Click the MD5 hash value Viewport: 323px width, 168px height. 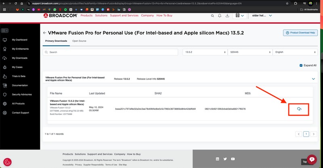[x=225, y=109]
